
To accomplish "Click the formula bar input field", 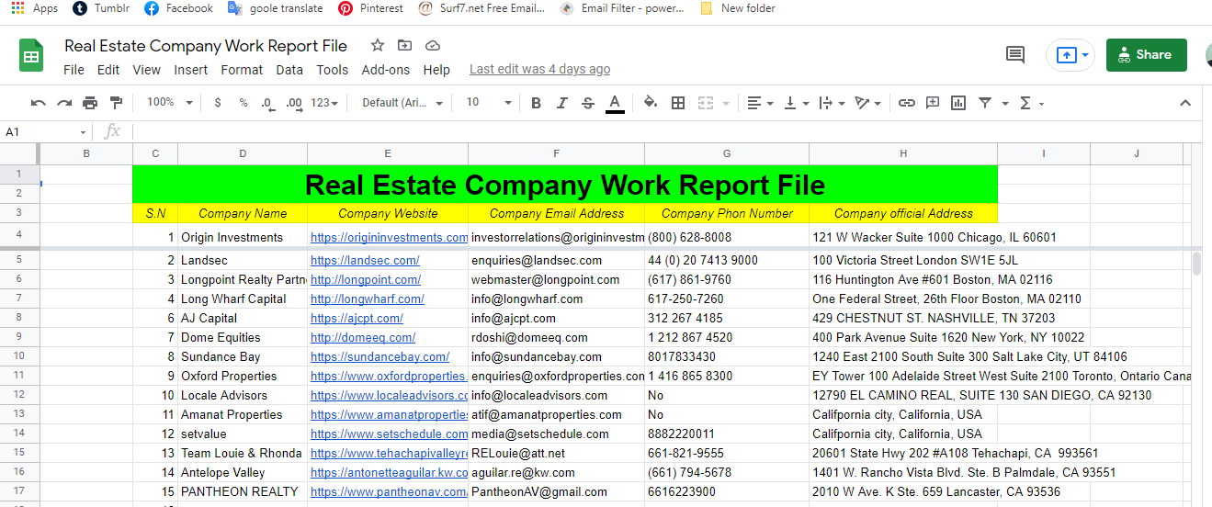I will click(x=643, y=132).
